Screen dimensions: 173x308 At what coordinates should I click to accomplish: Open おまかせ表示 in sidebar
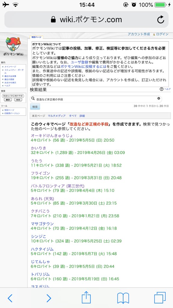[10, 82]
